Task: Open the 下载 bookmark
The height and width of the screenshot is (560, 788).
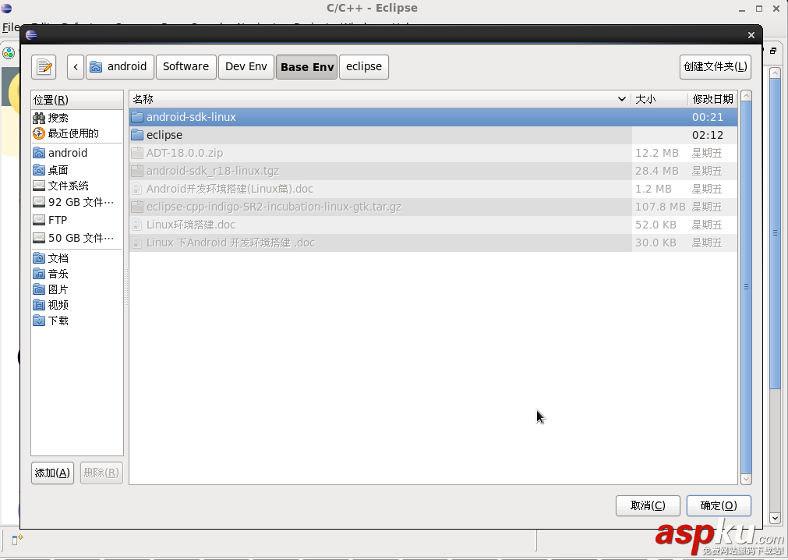Action: pos(77,321)
